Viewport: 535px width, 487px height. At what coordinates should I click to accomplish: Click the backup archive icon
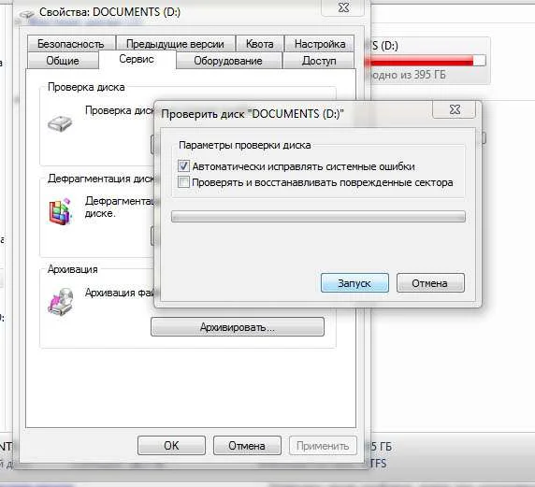pyautogui.click(x=61, y=302)
